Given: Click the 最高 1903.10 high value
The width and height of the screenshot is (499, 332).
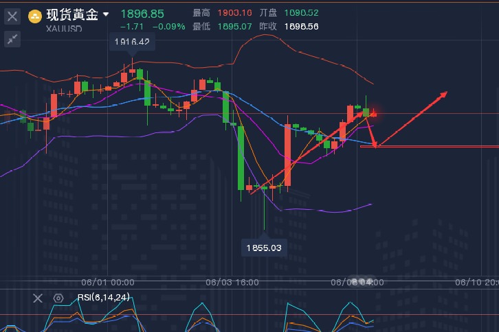Looking at the screenshot, I should pos(233,14).
